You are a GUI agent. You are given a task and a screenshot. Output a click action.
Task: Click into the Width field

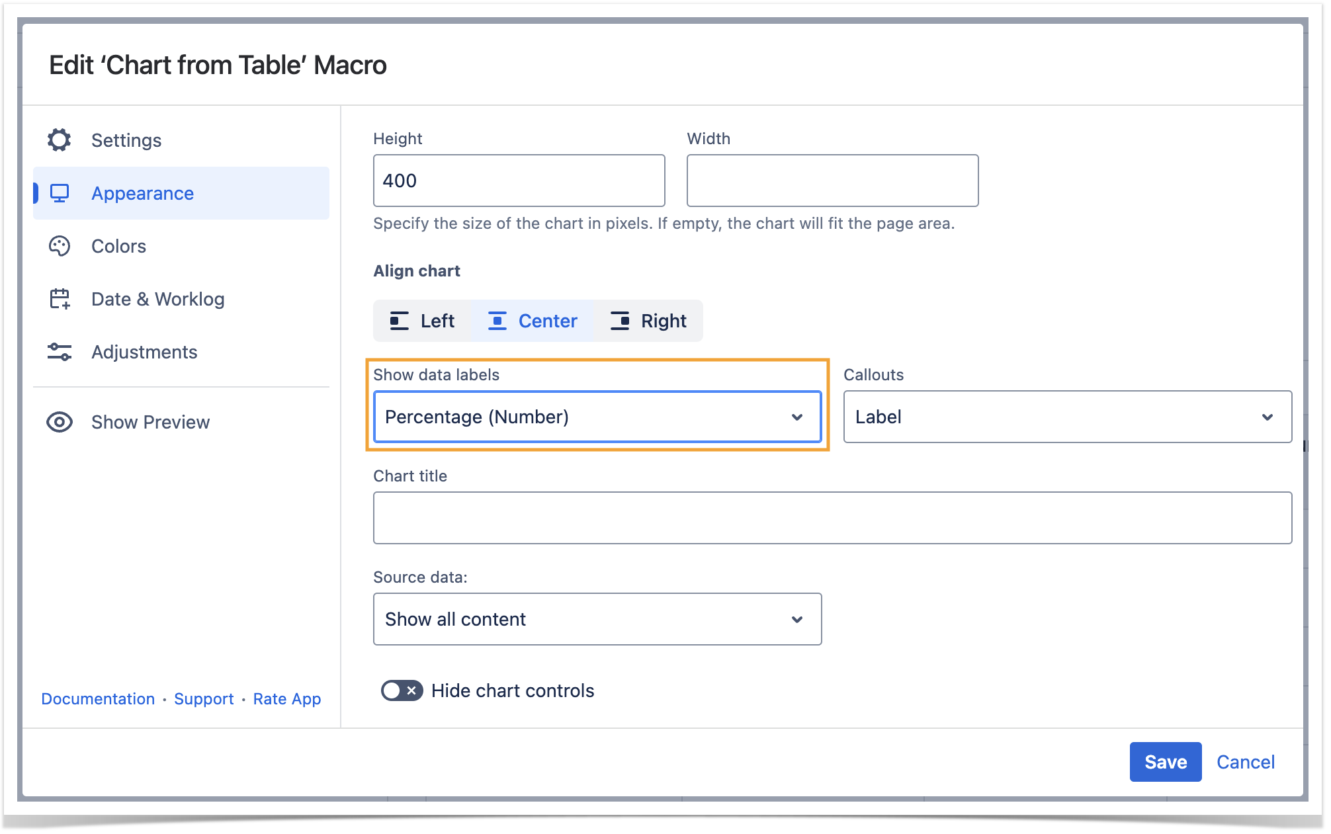pos(832,181)
